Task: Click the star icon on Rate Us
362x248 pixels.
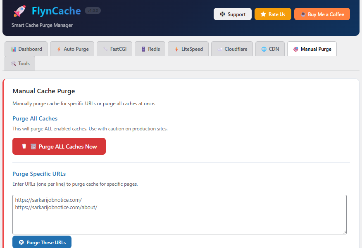Action: [263, 14]
